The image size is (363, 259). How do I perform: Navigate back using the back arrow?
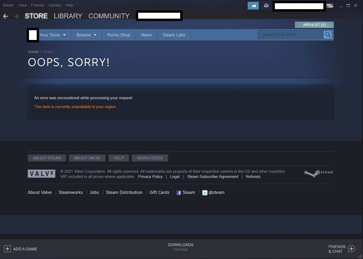coord(5,16)
